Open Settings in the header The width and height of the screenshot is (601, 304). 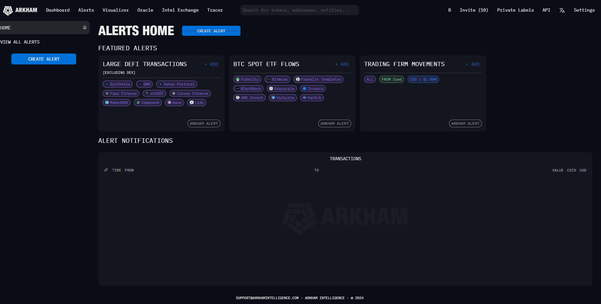pyautogui.click(x=584, y=10)
